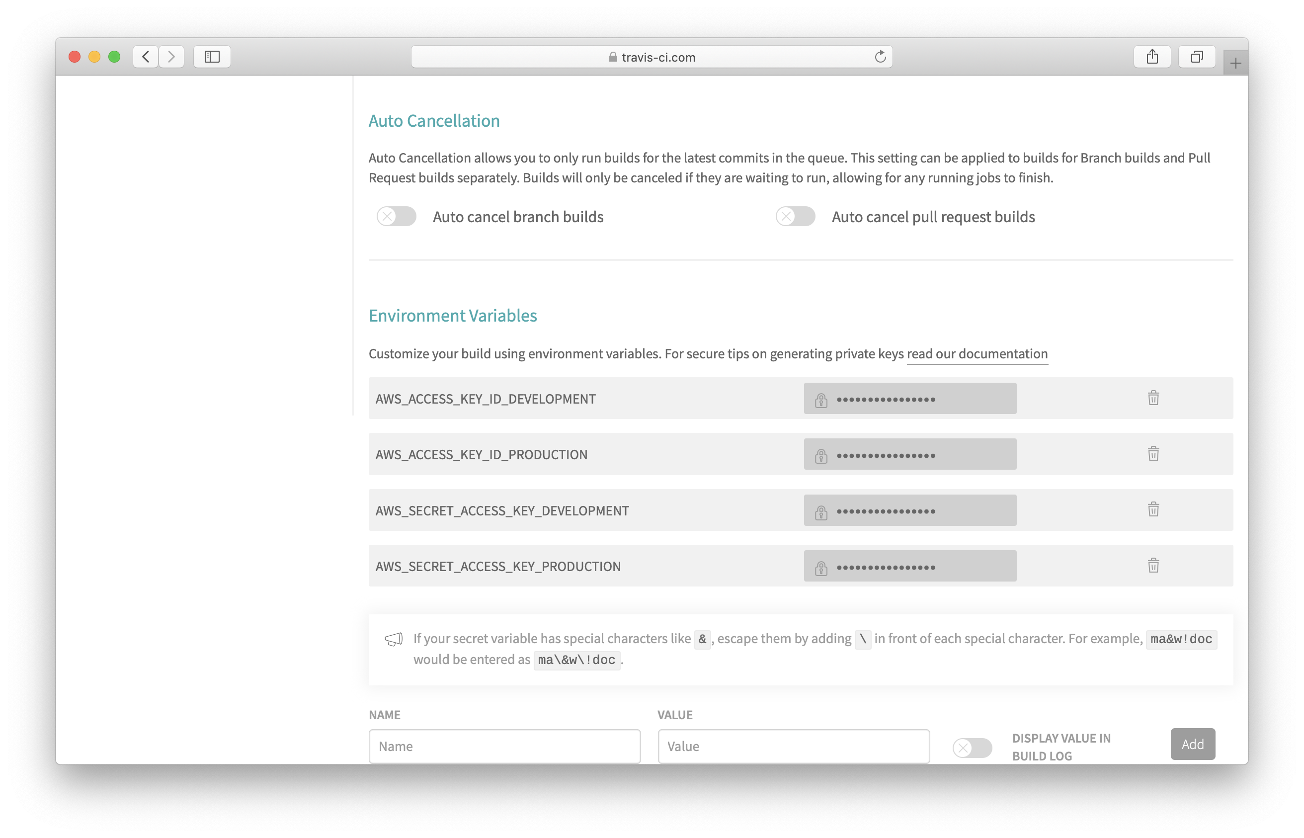Click the Safari forward navigation arrow
Viewport: 1304px width, 838px height.
(171, 57)
